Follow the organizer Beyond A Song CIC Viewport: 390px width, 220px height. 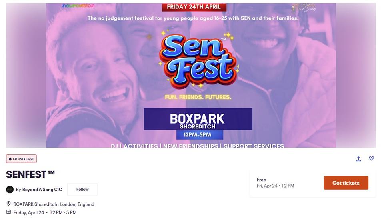tap(82, 189)
